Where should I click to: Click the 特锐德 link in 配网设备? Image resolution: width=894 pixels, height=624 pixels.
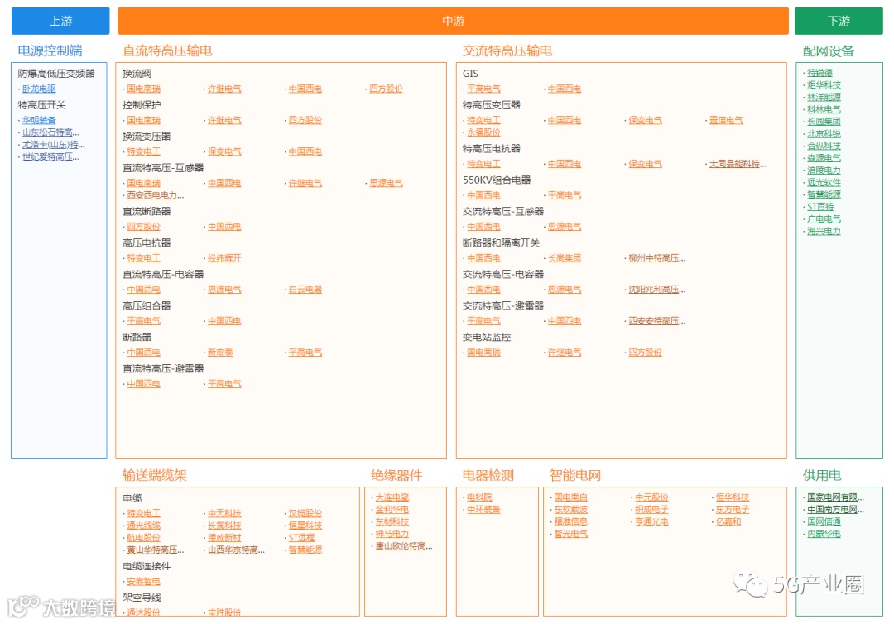pyautogui.click(x=819, y=73)
